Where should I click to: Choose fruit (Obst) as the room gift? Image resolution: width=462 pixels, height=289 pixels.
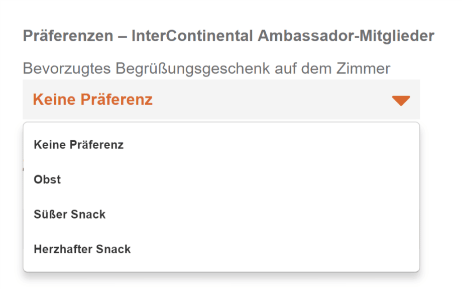click(47, 179)
